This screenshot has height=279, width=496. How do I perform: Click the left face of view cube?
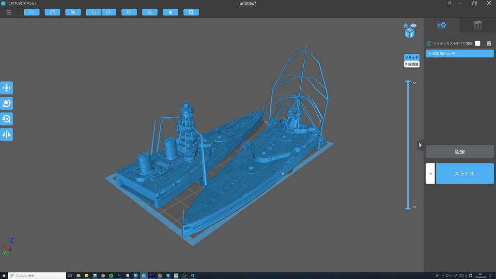tap(407, 33)
